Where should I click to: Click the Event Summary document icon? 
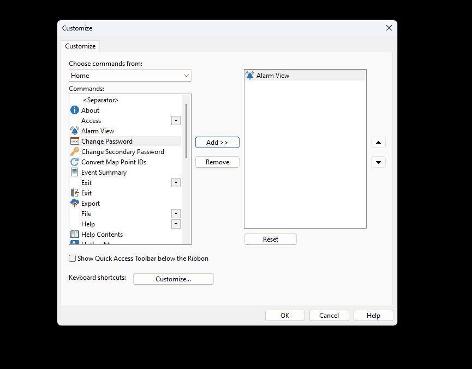75,173
